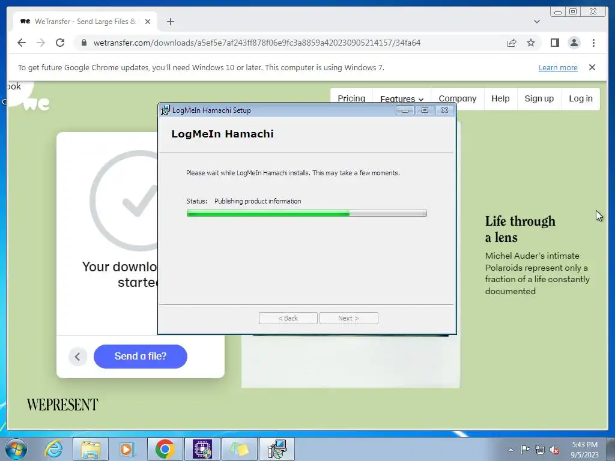This screenshot has width=615, height=461.
Task: Click the back chevron beside Send a file
Action: click(x=77, y=357)
